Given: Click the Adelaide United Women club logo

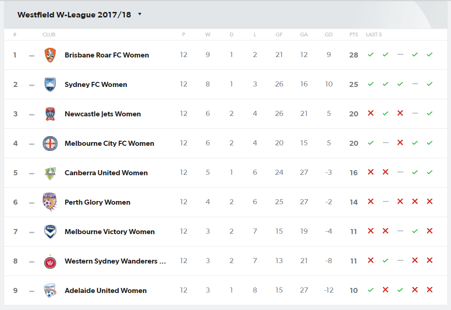Looking at the screenshot, I should point(50,291).
